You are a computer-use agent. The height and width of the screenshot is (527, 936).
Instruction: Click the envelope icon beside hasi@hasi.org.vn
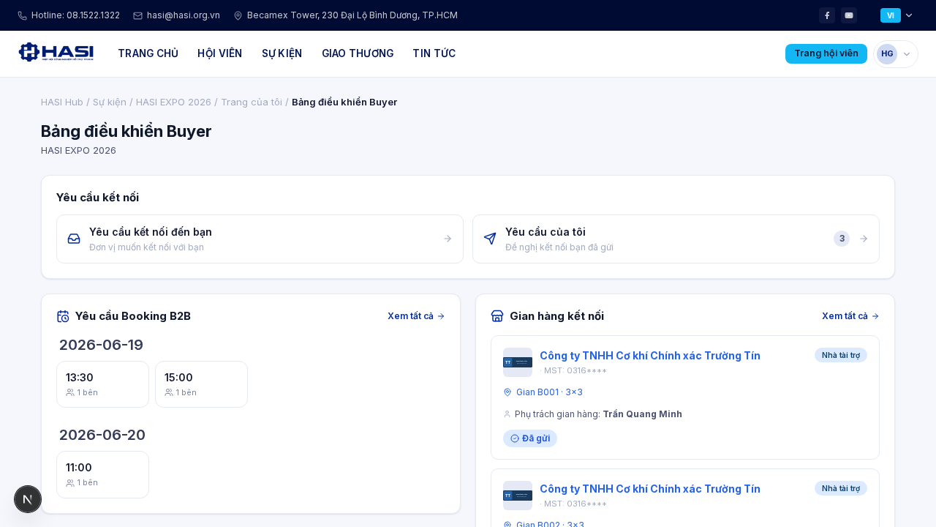(137, 15)
